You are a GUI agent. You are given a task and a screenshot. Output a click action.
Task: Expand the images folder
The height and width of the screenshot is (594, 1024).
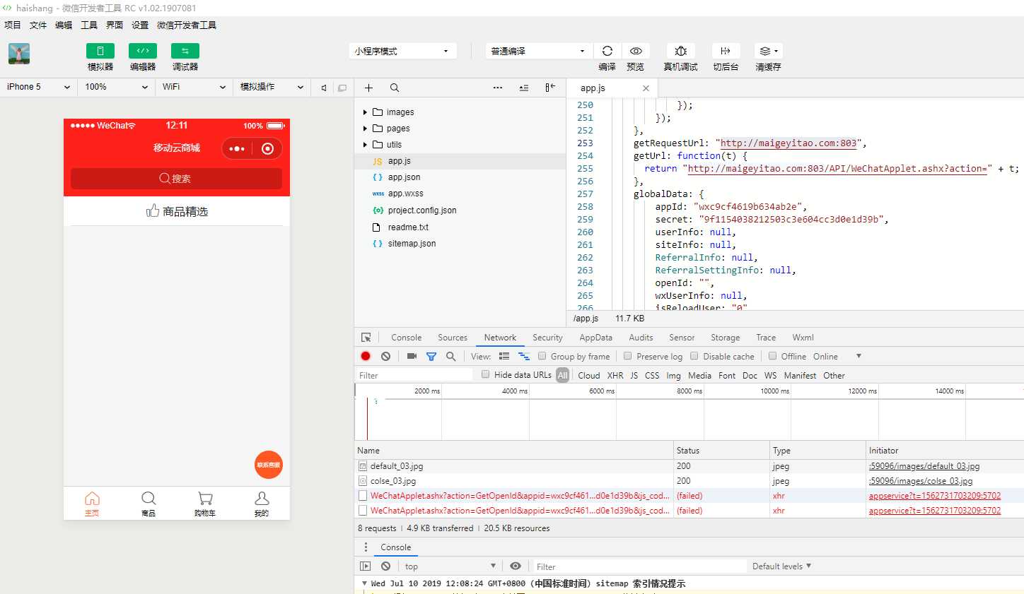(365, 112)
